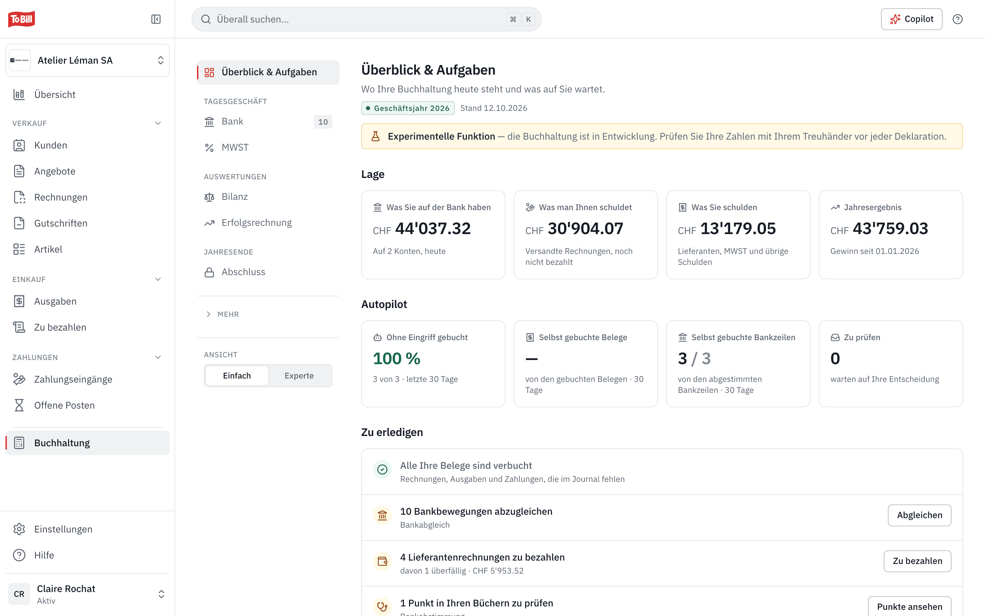
Task: Click the 'Jahresergebnis' card
Action: coord(891,235)
